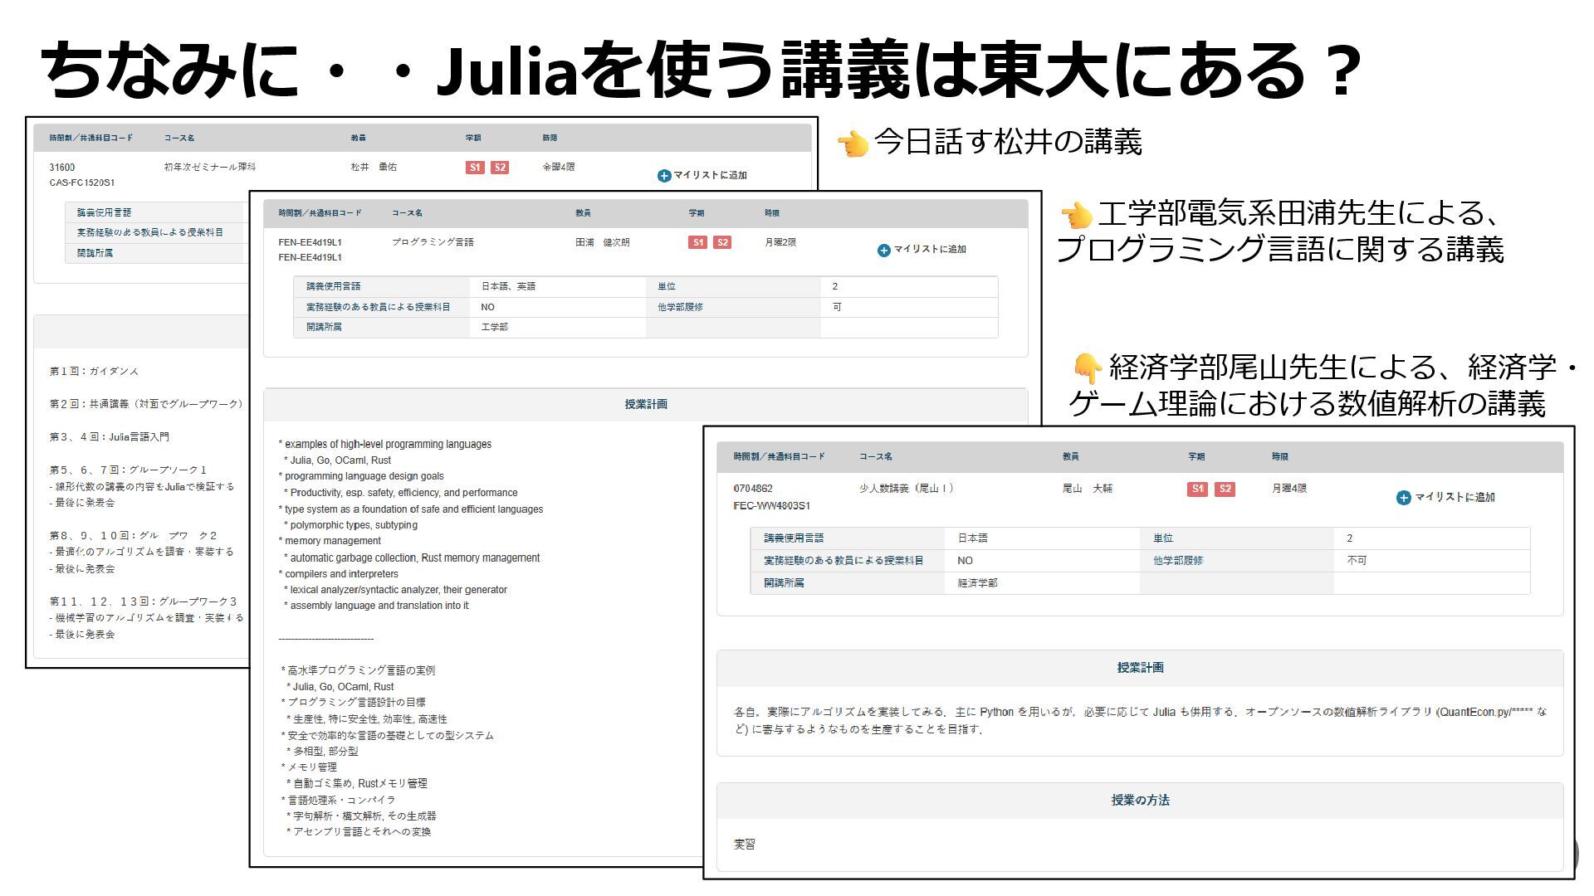Add 尾山 course via マイリストに追加 link

(1455, 497)
